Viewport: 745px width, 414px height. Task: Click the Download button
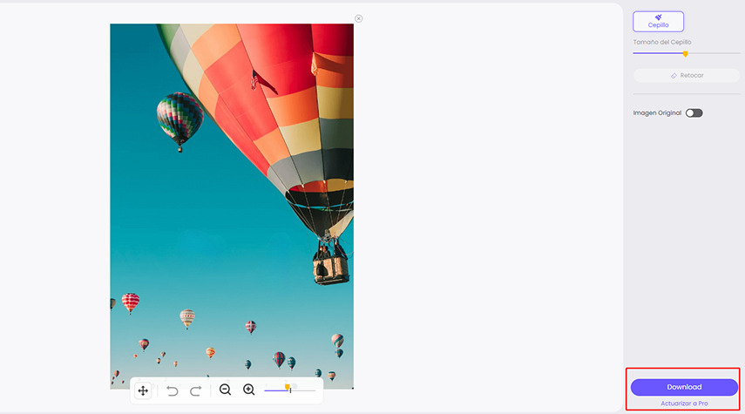click(x=684, y=387)
